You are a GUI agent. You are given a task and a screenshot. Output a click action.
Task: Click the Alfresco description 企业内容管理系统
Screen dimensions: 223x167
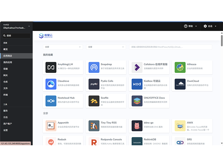coord(195,68)
